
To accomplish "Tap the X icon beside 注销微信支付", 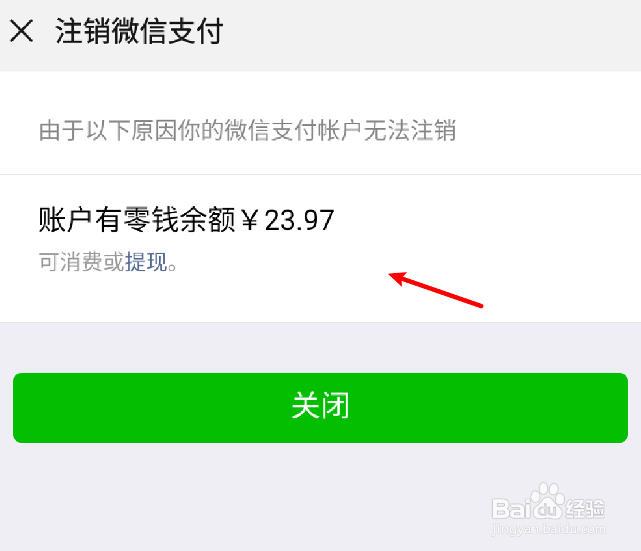I will [x=21, y=31].
